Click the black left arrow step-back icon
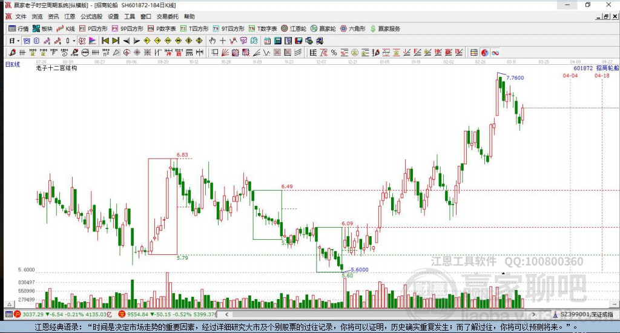 tap(126, 41)
